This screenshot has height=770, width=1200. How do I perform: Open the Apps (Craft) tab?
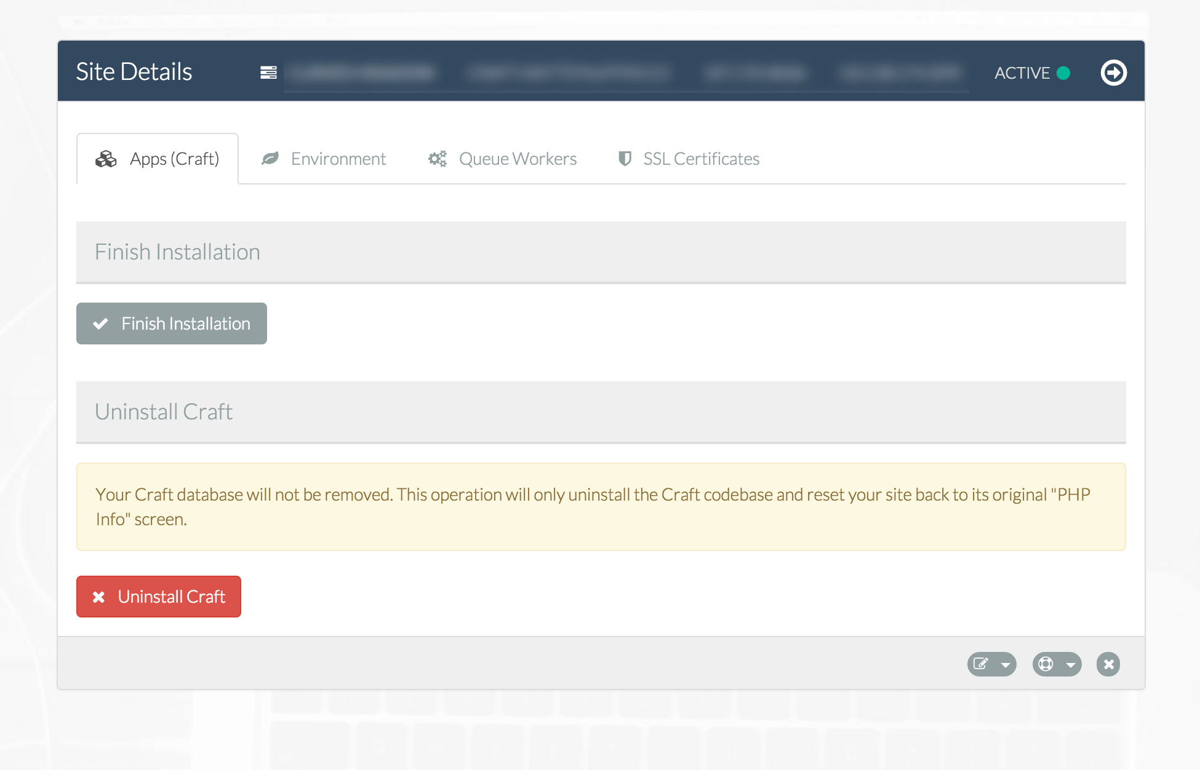(158, 159)
